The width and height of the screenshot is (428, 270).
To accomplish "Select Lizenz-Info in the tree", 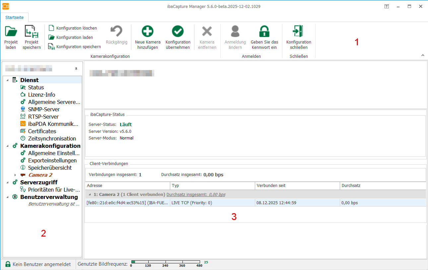I will tap(41, 95).
